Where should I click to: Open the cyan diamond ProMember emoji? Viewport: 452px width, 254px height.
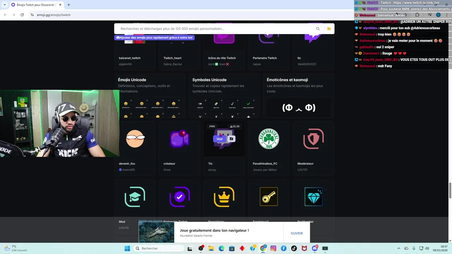coord(313,196)
